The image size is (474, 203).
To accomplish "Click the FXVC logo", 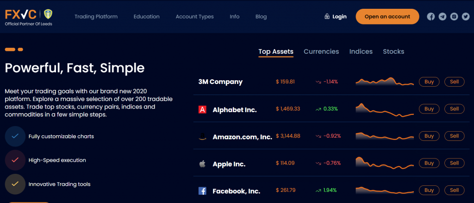I will (x=20, y=14).
